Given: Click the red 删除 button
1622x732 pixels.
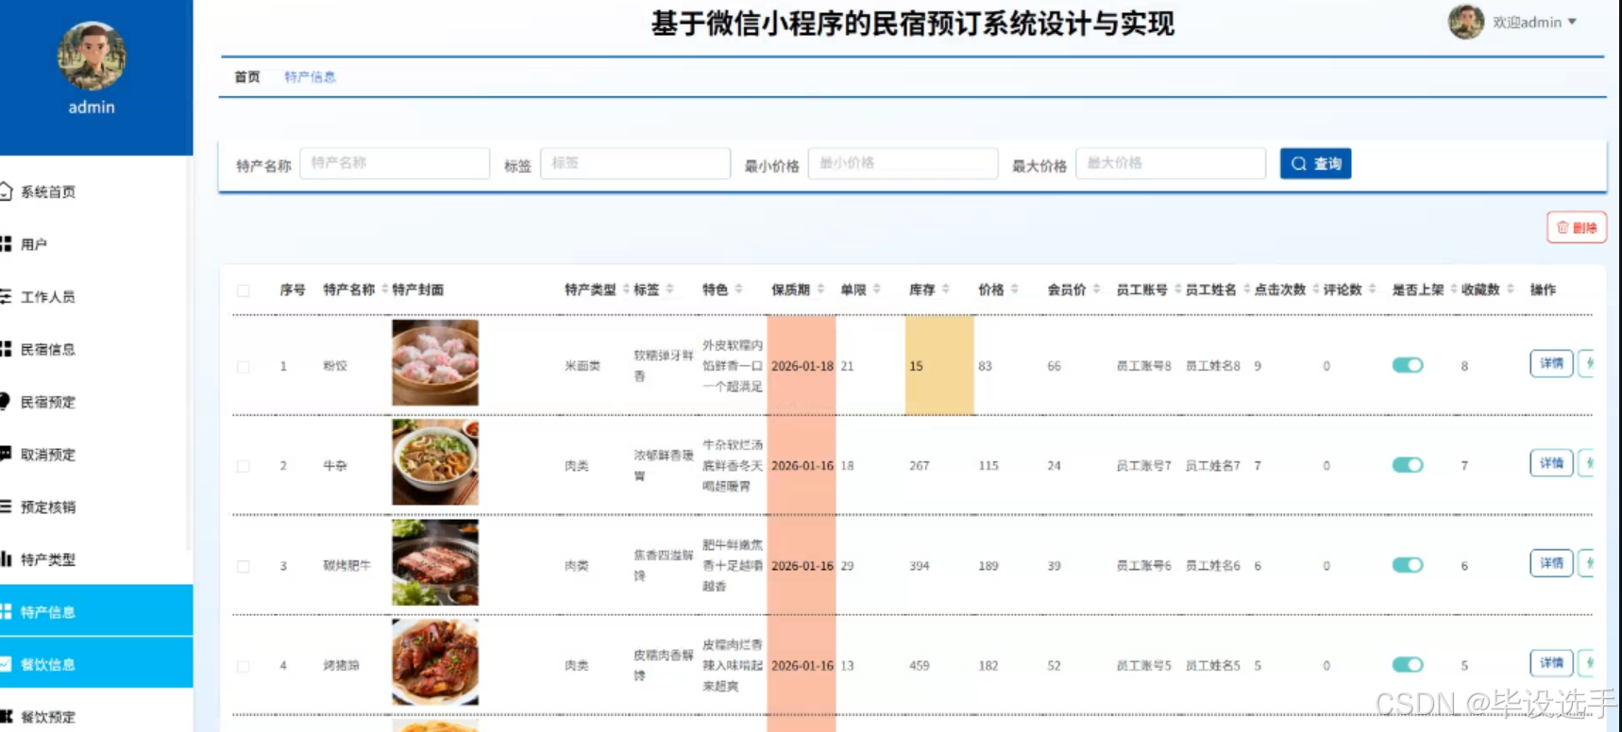Looking at the screenshot, I should click(1576, 227).
